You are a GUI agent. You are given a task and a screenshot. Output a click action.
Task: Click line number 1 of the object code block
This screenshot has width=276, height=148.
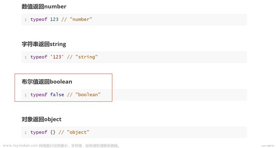25,133
